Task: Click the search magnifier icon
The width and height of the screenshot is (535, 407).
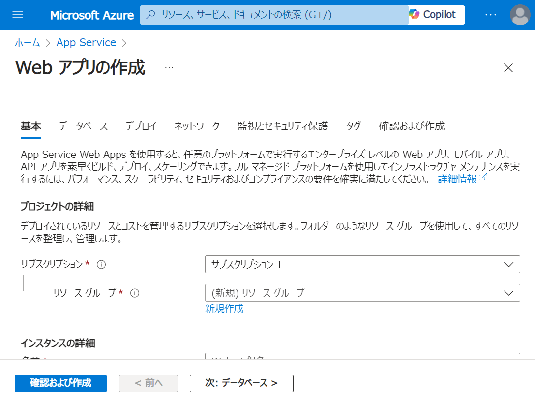Action: coord(150,14)
